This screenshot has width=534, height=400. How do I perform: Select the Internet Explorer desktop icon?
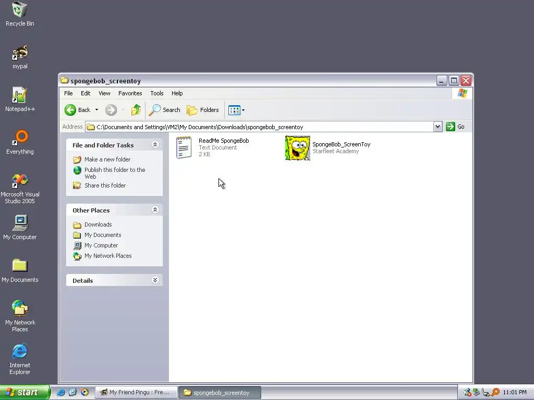[20, 359]
